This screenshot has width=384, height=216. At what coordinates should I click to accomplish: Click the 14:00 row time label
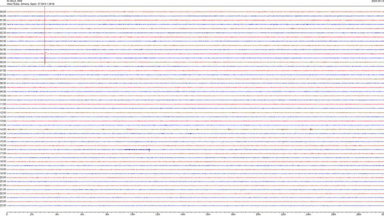tap(3, 129)
